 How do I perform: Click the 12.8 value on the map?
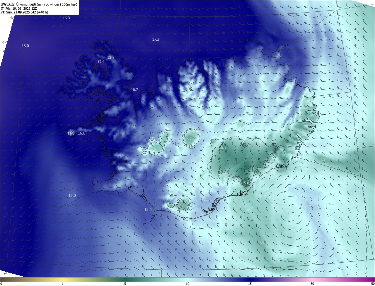pos(111,58)
